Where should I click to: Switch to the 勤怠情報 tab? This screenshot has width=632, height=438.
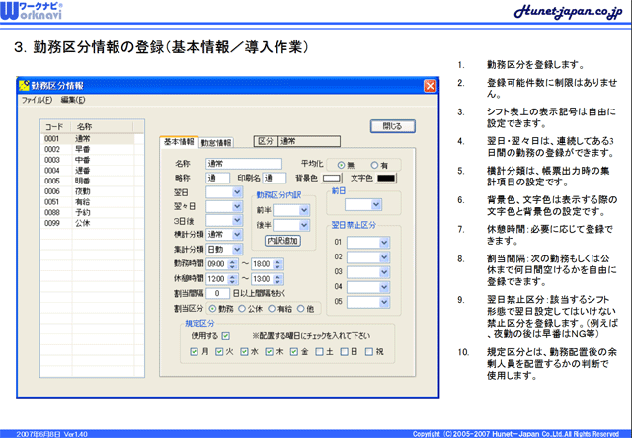(215, 142)
